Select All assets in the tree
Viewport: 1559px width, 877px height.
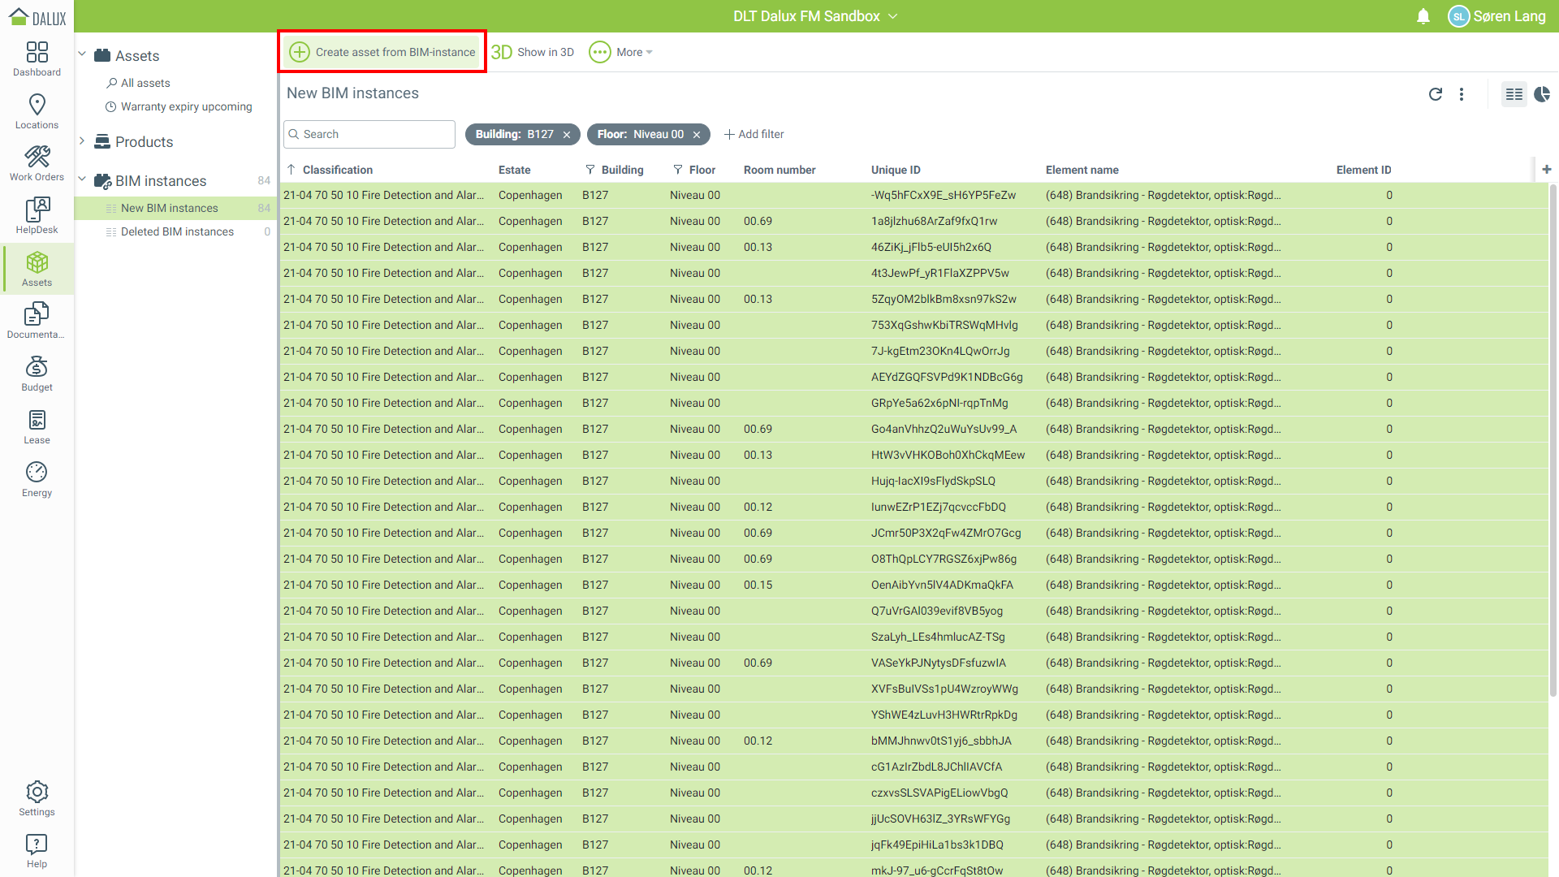pos(145,83)
